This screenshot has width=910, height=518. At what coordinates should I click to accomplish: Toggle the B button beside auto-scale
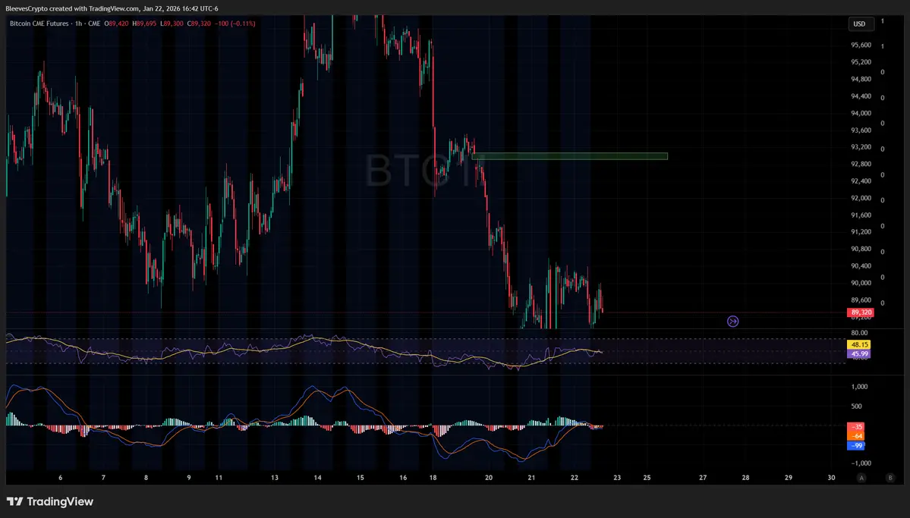pos(890,478)
